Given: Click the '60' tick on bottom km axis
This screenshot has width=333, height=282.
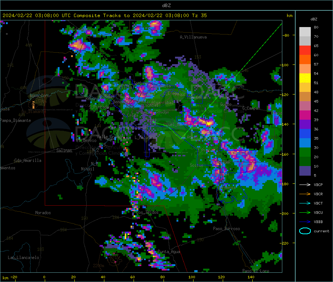Looking at the screenshot, I should tap(132, 277).
